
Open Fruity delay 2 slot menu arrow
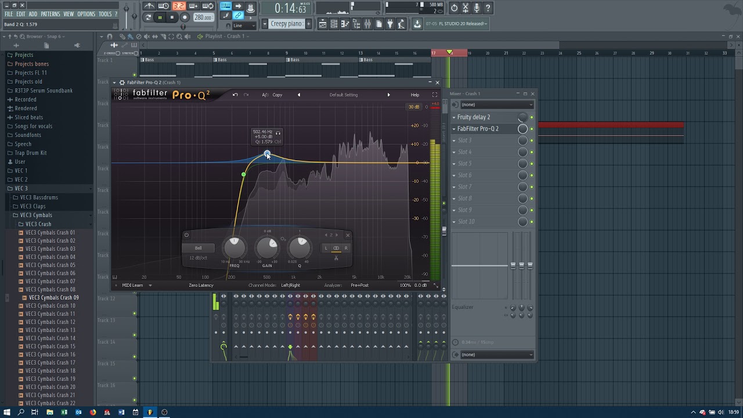(x=454, y=117)
